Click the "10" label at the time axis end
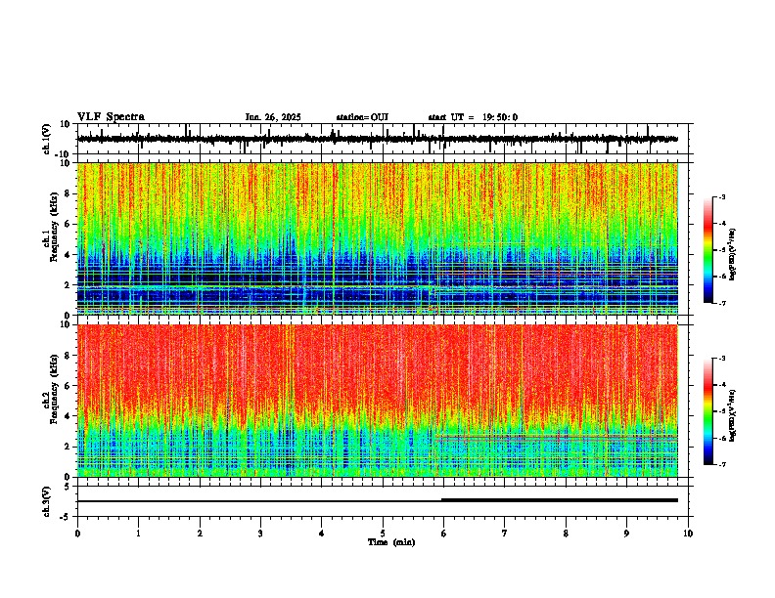The image size is (775, 598). coord(688,534)
